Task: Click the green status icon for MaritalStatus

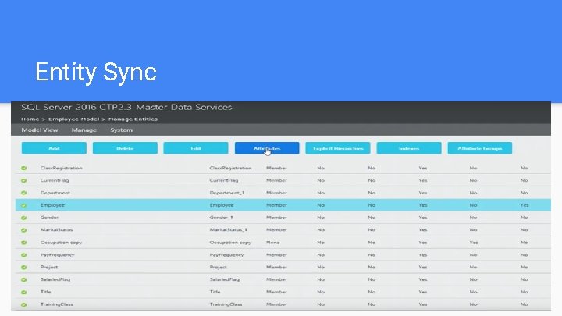Action: click(23, 230)
